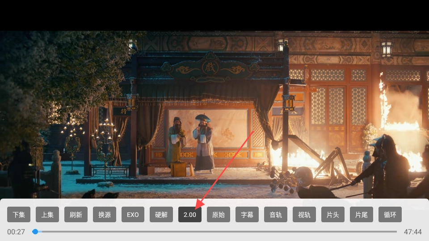The height and width of the screenshot is (241, 429).
Task: Open the 原始 aspect ratio option
Action: coord(219,215)
